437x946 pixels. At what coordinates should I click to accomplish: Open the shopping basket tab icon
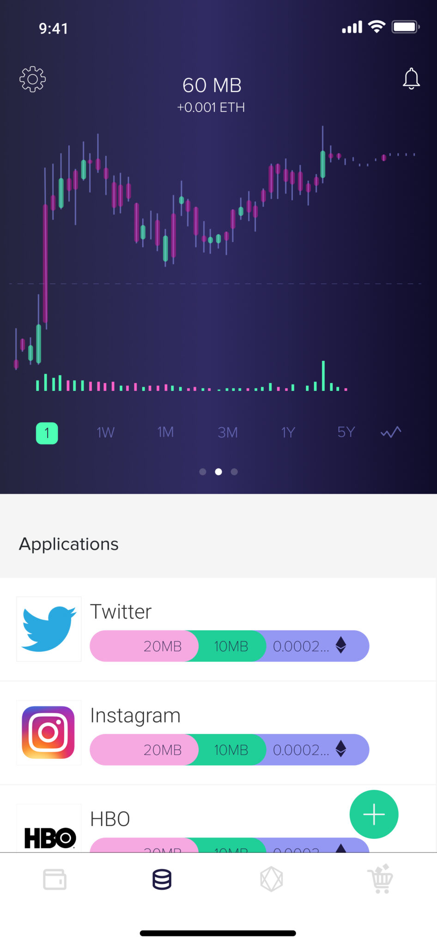380,879
